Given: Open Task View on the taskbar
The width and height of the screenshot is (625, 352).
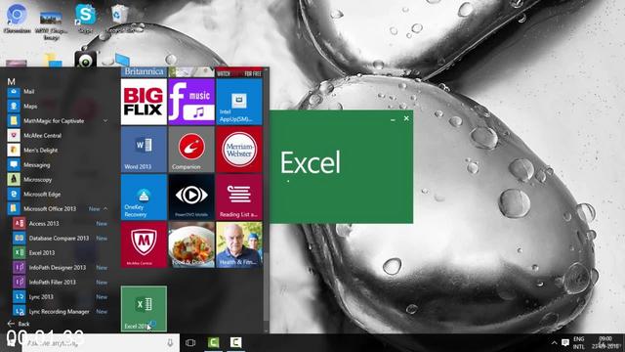Looking at the screenshot, I should tap(190, 343).
